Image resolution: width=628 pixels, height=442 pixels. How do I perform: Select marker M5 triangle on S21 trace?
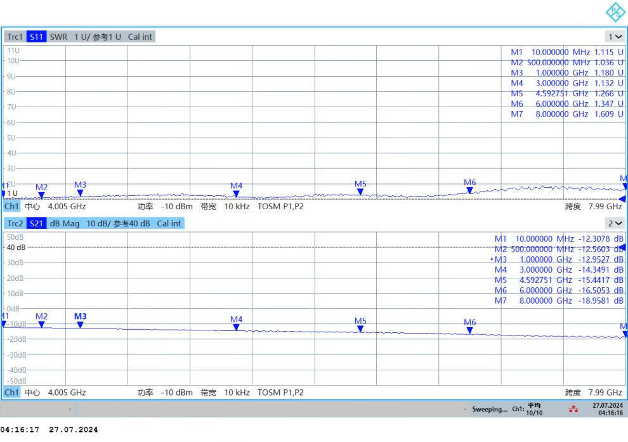click(x=360, y=328)
